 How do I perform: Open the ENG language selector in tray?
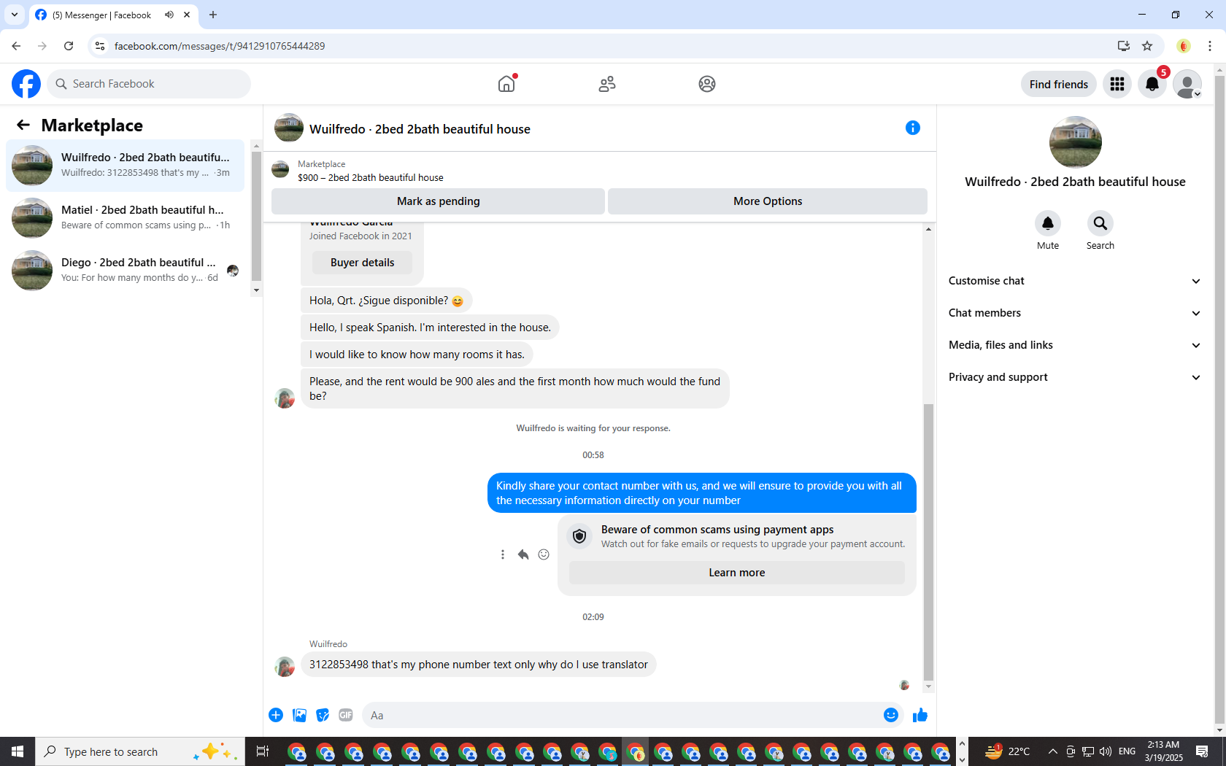tap(1127, 751)
